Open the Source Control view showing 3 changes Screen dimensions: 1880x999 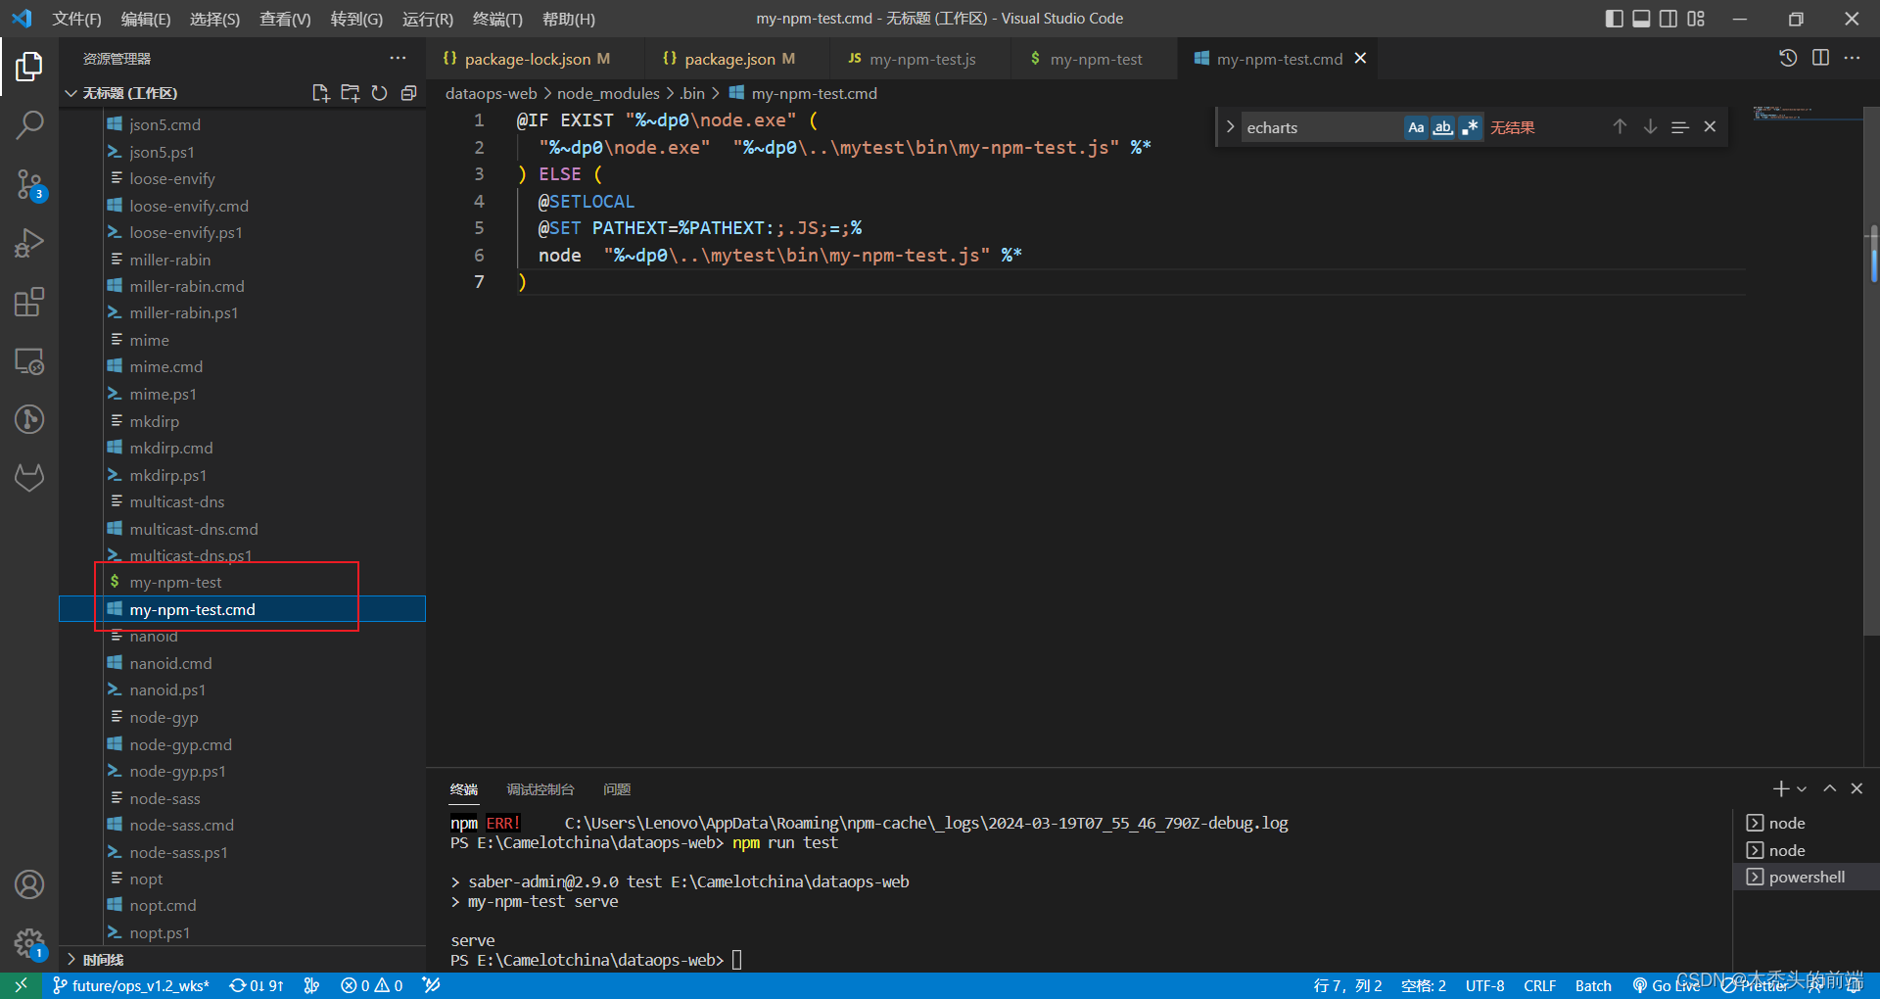point(29,186)
